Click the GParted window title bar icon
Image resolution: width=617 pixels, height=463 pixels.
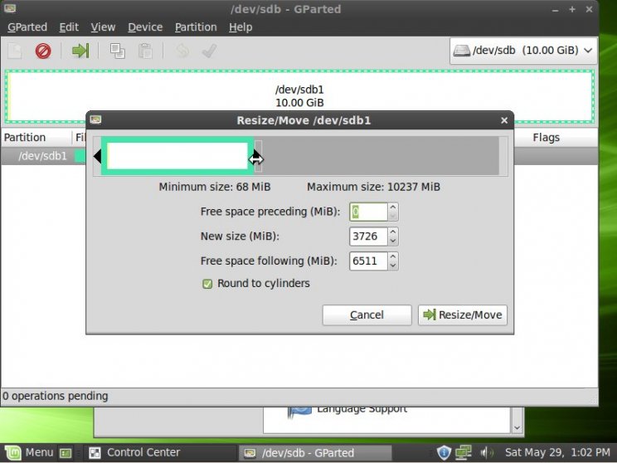(10, 8)
